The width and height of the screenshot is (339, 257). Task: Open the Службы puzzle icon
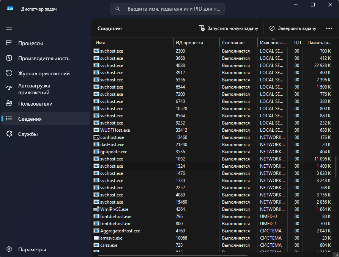click(x=9, y=134)
